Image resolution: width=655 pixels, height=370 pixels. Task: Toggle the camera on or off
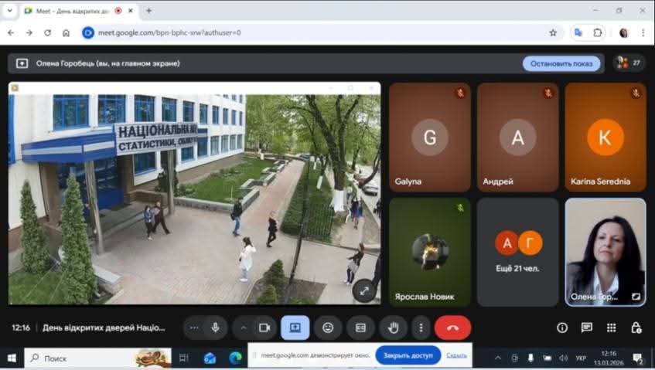[264, 328]
